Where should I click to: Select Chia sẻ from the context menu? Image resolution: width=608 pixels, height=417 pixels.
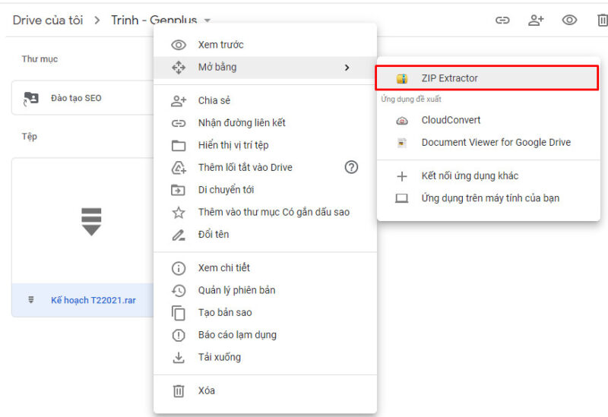click(x=214, y=100)
